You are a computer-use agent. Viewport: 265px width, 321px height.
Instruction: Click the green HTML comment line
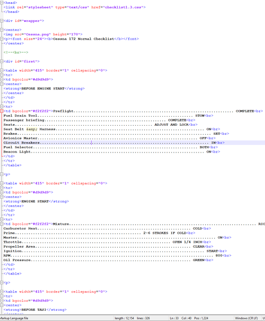click(16, 52)
